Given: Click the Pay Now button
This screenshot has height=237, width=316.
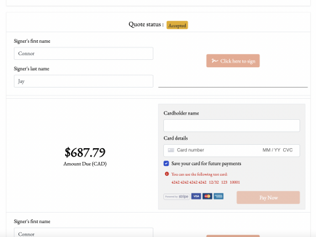Looking at the screenshot, I should pos(268,197).
